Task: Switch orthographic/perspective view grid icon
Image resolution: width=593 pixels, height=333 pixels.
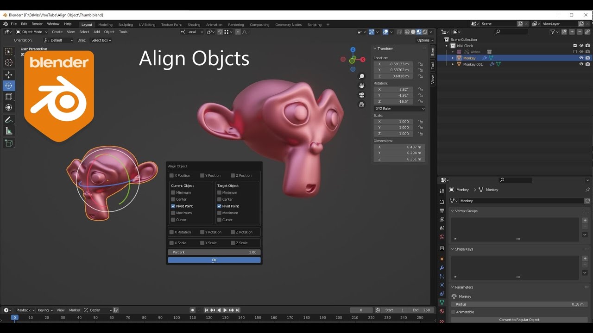Action: (362, 105)
